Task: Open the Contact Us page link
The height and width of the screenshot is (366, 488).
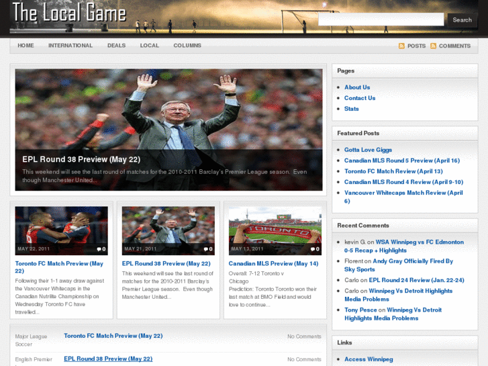Action: (360, 98)
